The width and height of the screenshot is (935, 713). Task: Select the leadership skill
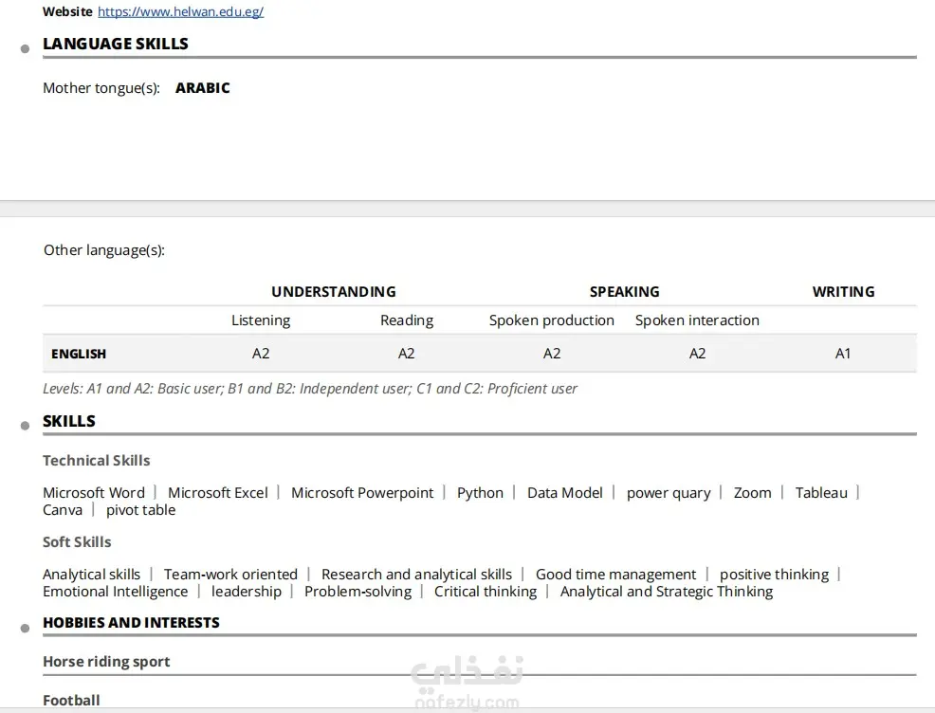click(x=247, y=592)
